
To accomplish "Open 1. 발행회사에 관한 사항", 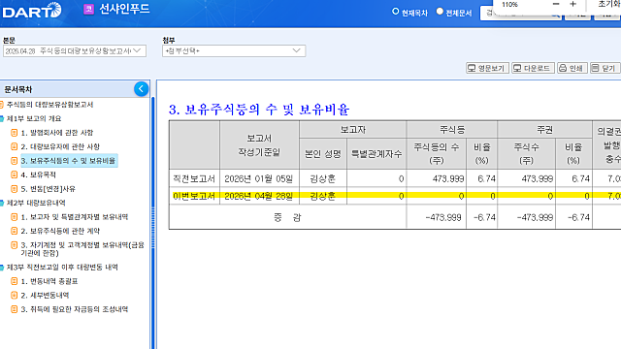I will pos(57,133).
